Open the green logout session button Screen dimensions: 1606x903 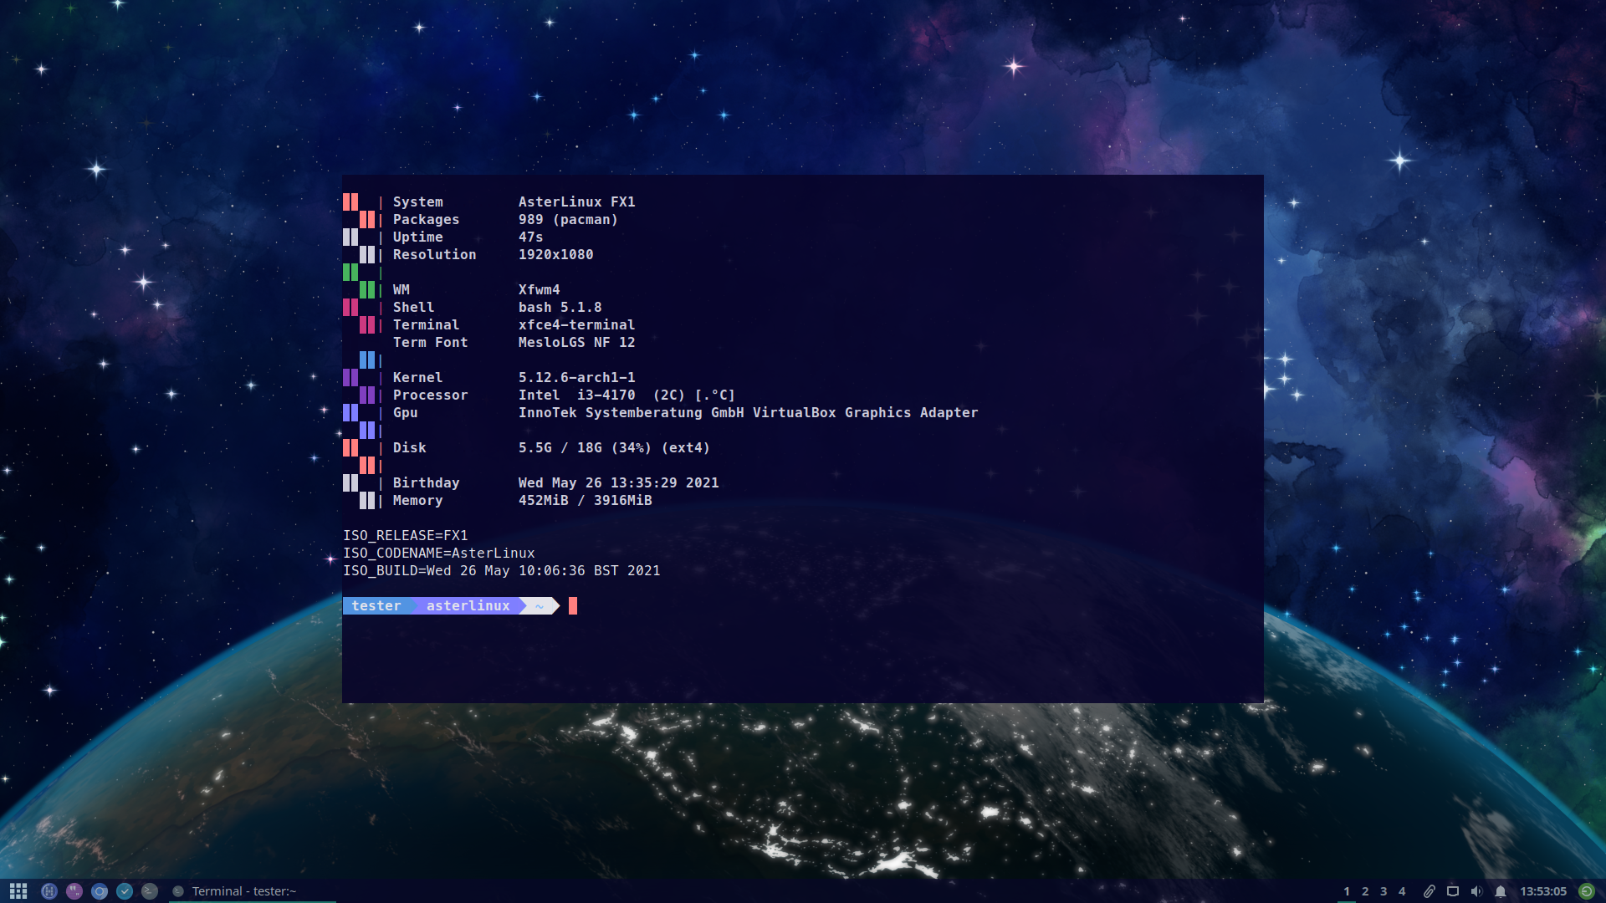pyautogui.click(x=1587, y=891)
